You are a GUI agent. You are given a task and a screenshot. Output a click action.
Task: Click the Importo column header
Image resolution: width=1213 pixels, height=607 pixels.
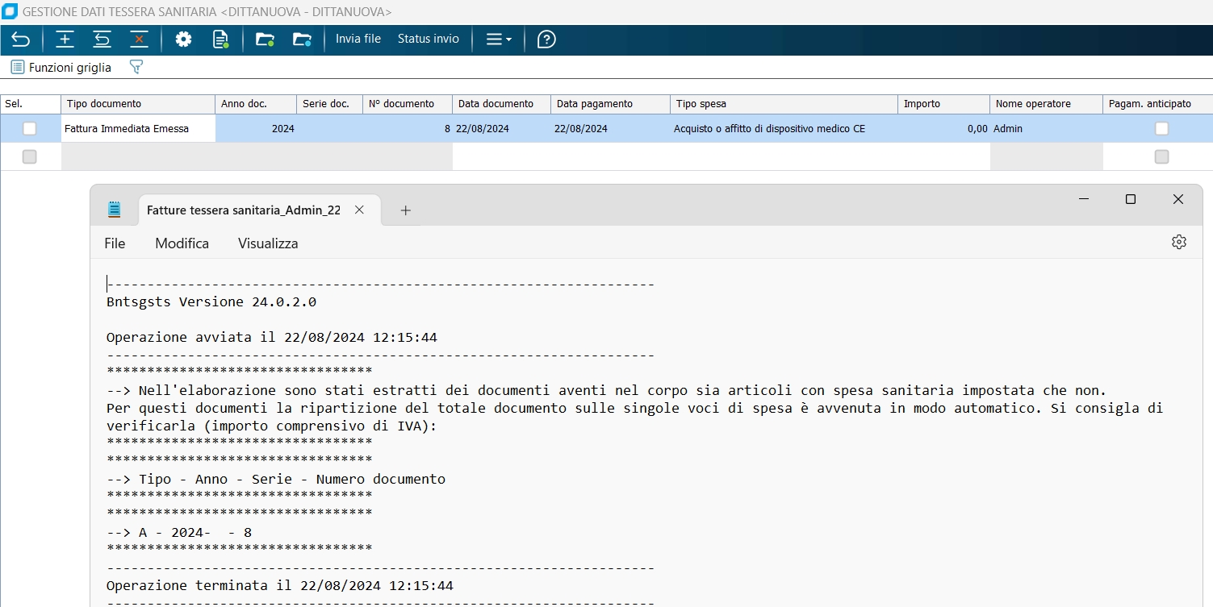943,104
